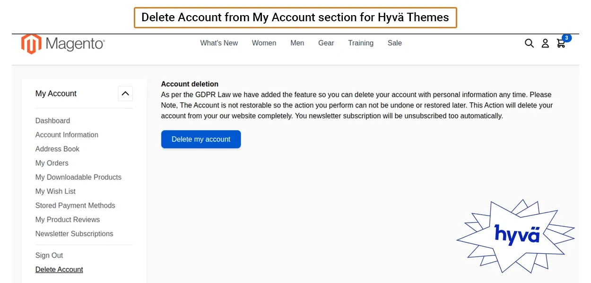
Task: Open the shopping cart icon
Action: pos(561,43)
